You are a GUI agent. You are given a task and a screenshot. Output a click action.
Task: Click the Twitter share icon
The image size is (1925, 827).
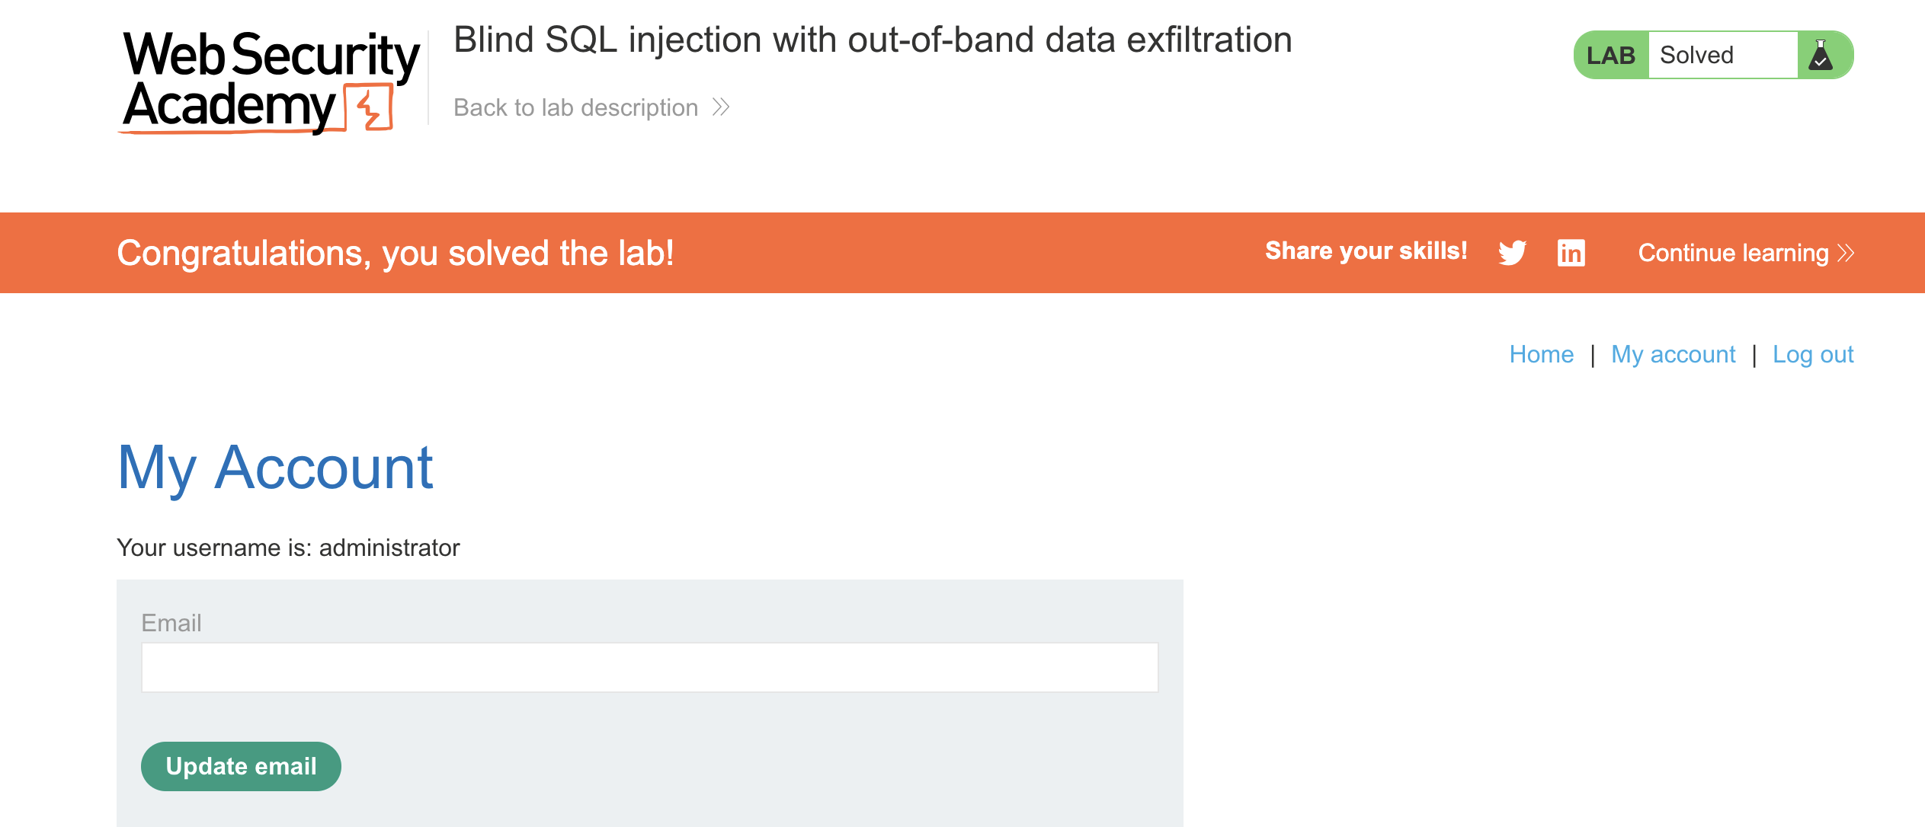coord(1512,253)
